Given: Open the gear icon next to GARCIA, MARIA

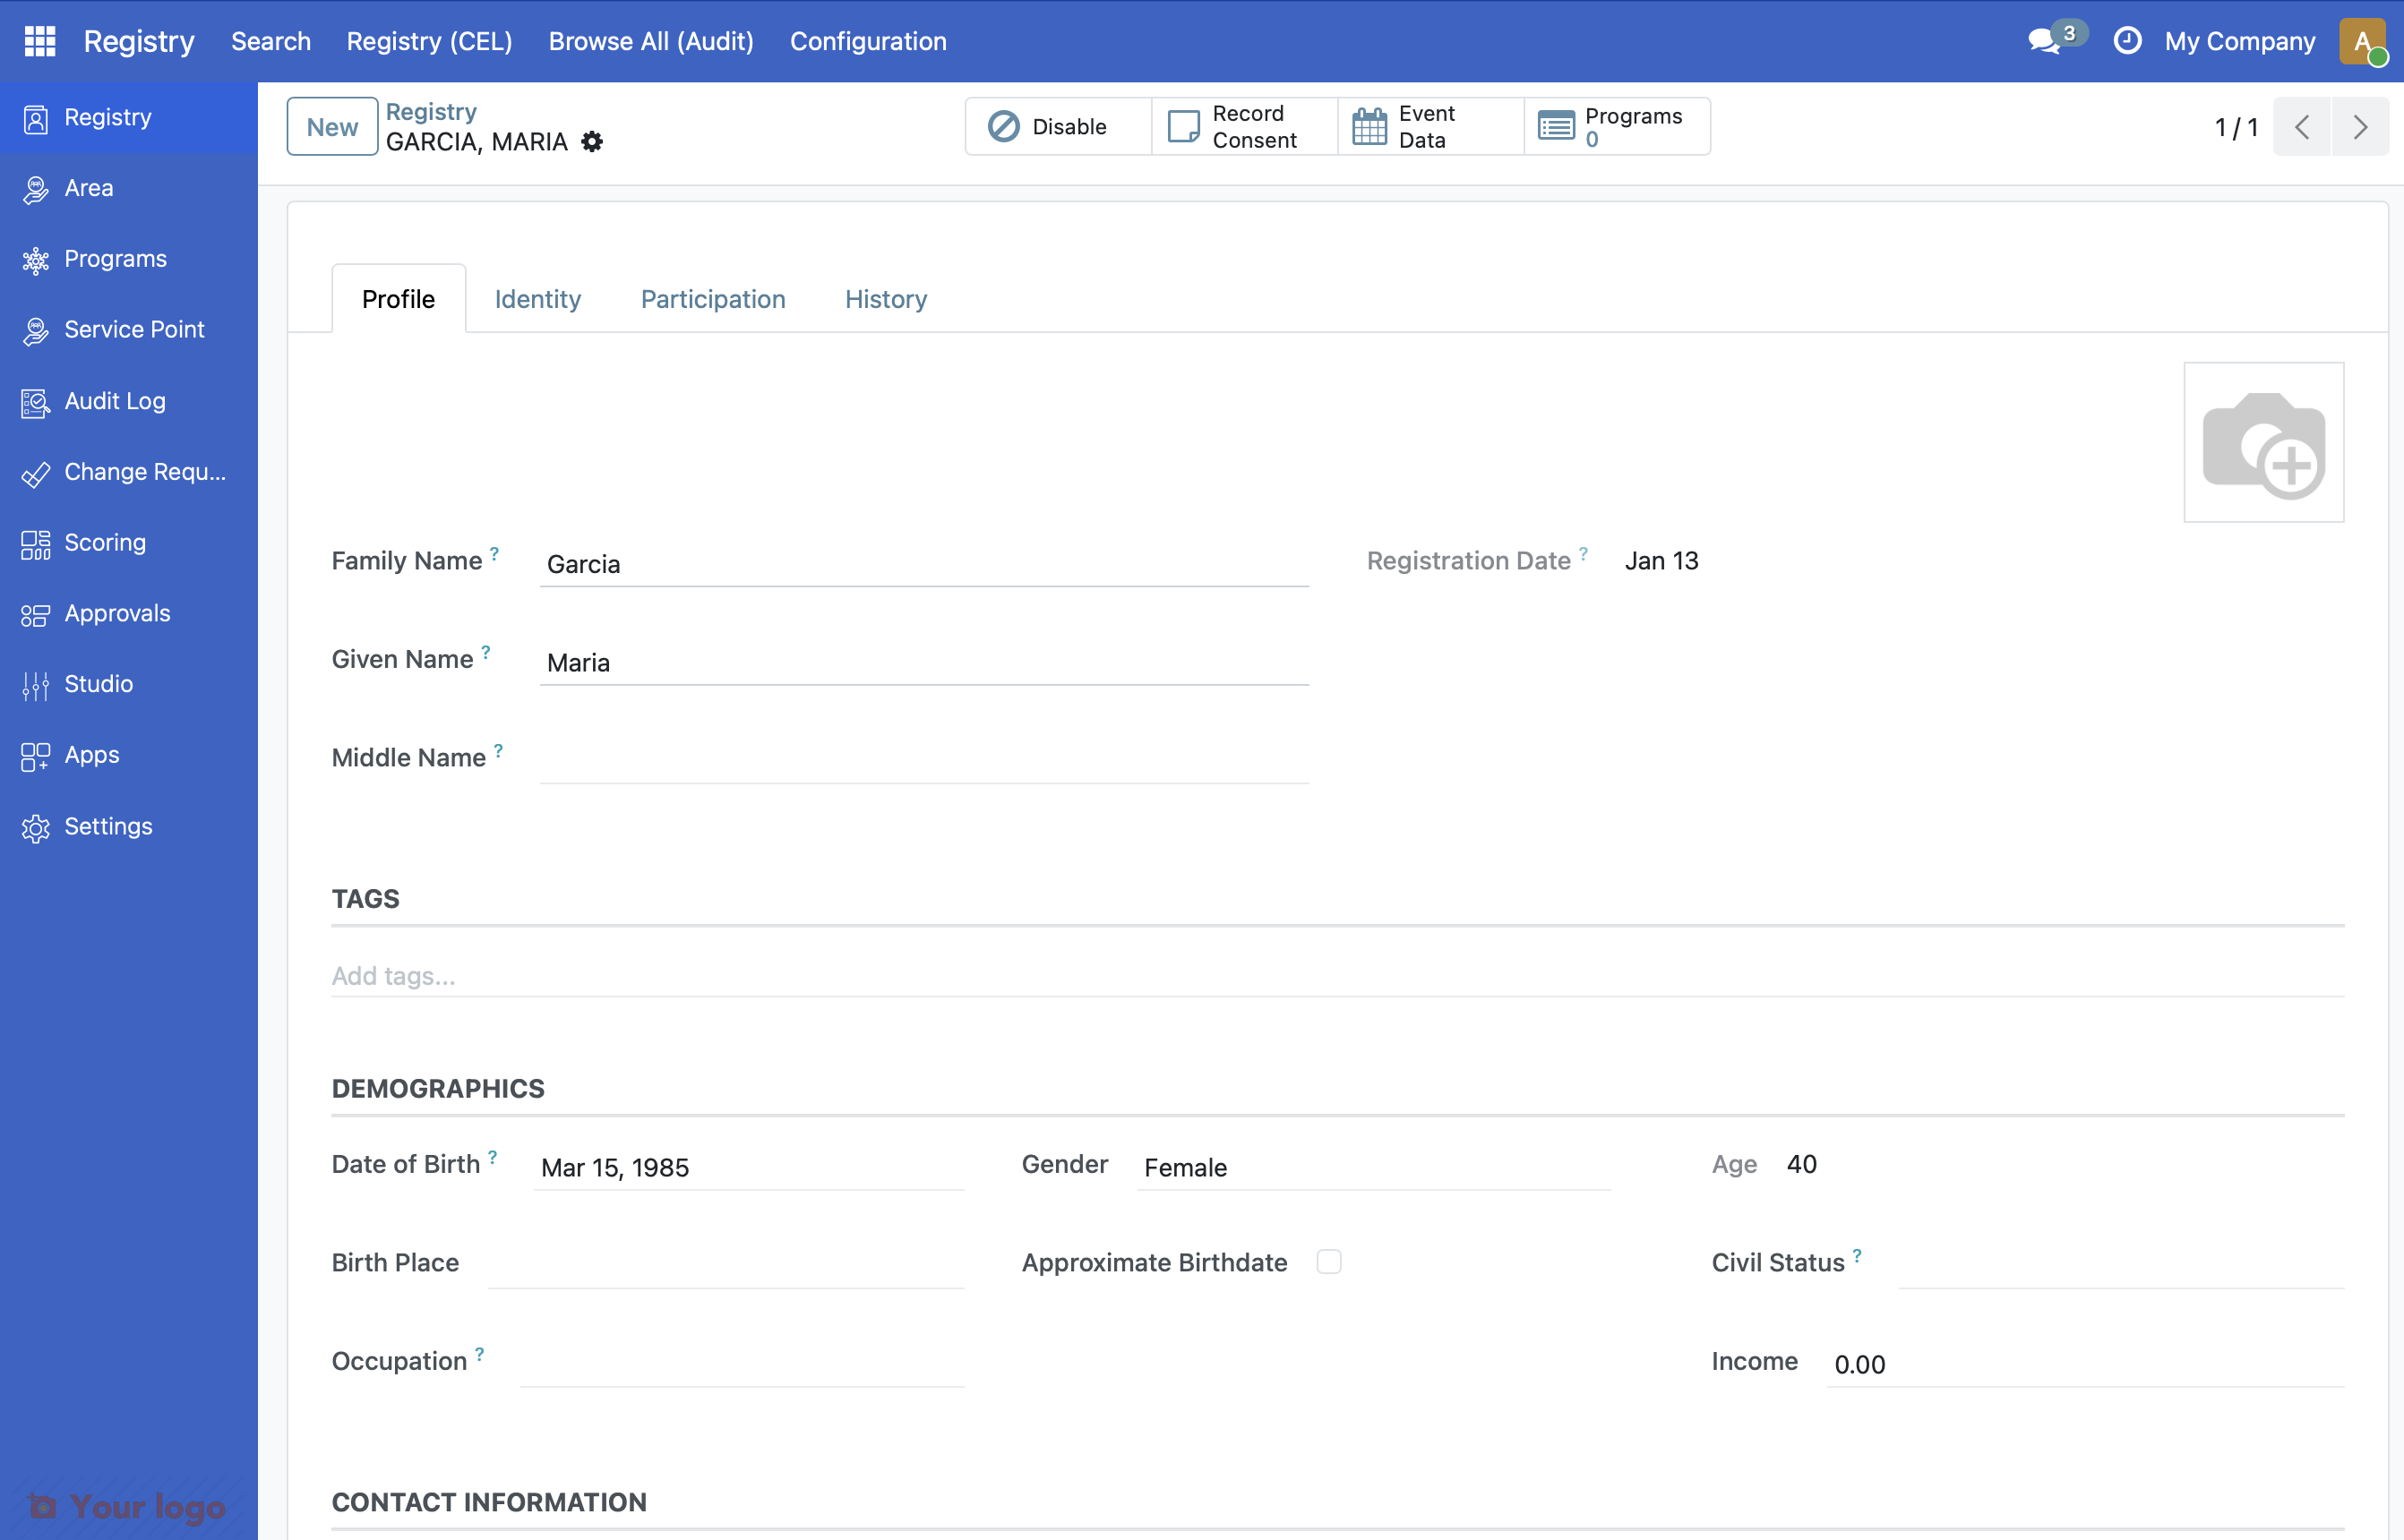Looking at the screenshot, I should pyautogui.click(x=592, y=142).
